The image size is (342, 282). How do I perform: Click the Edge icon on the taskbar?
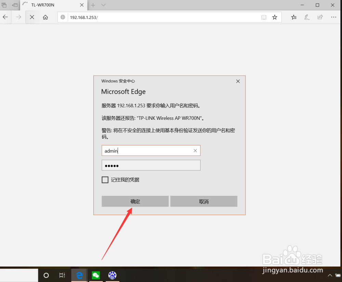pyautogui.click(x=79, y=275)
